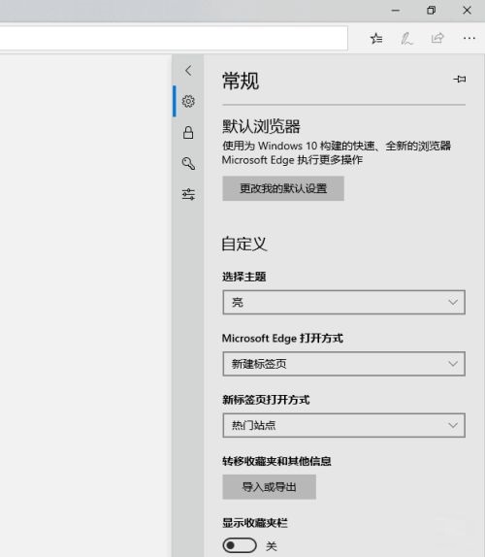The image size is (485, 557).
Task: Open the Advanced sliders settings tab
Action: (x=188, y=194)
